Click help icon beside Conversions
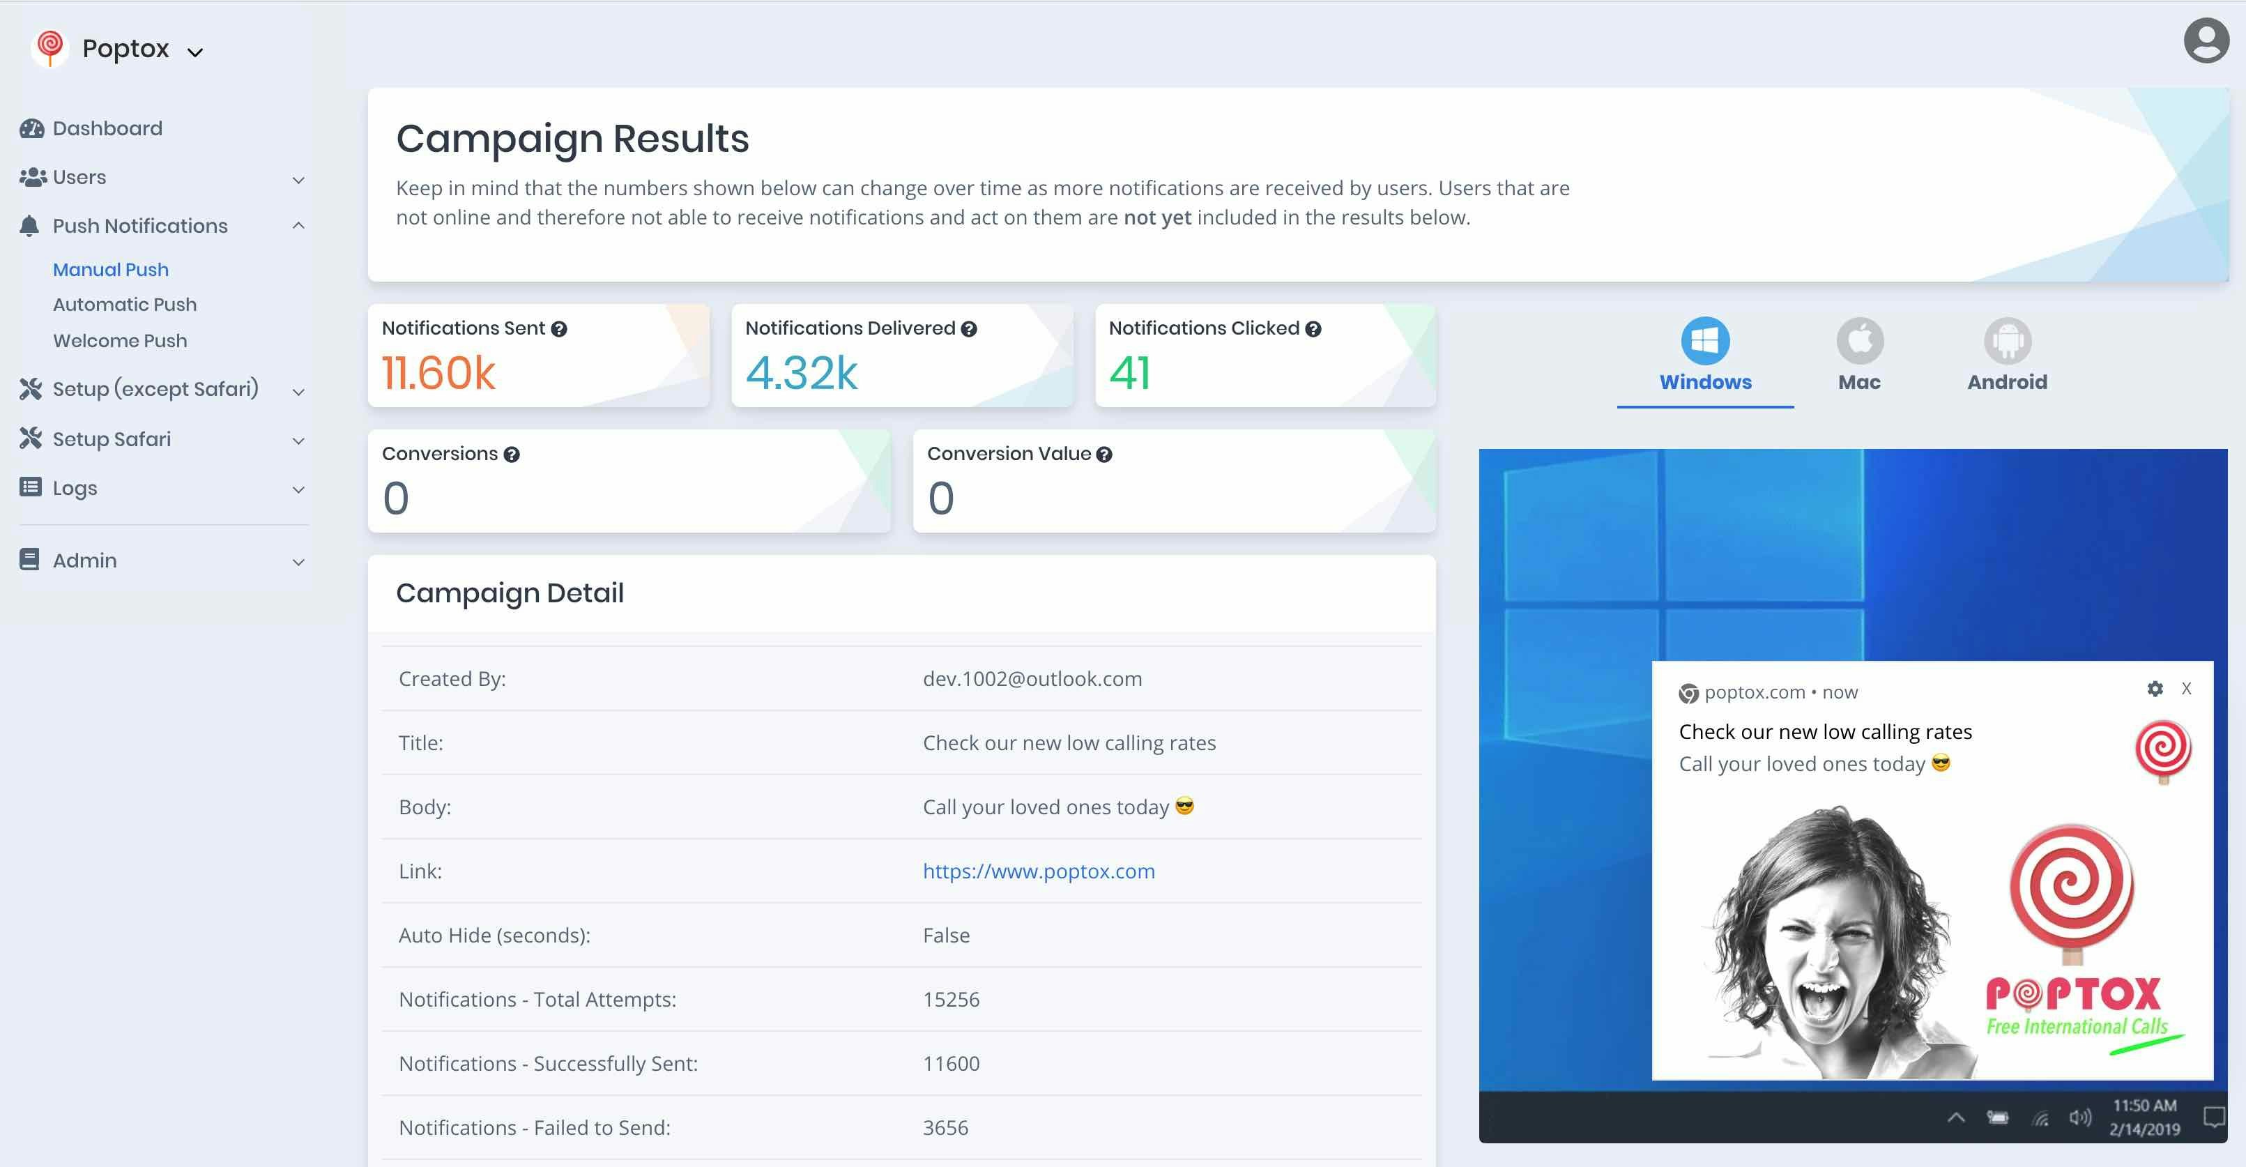This screenshot has height=1167, width=2246. point(512,455)
